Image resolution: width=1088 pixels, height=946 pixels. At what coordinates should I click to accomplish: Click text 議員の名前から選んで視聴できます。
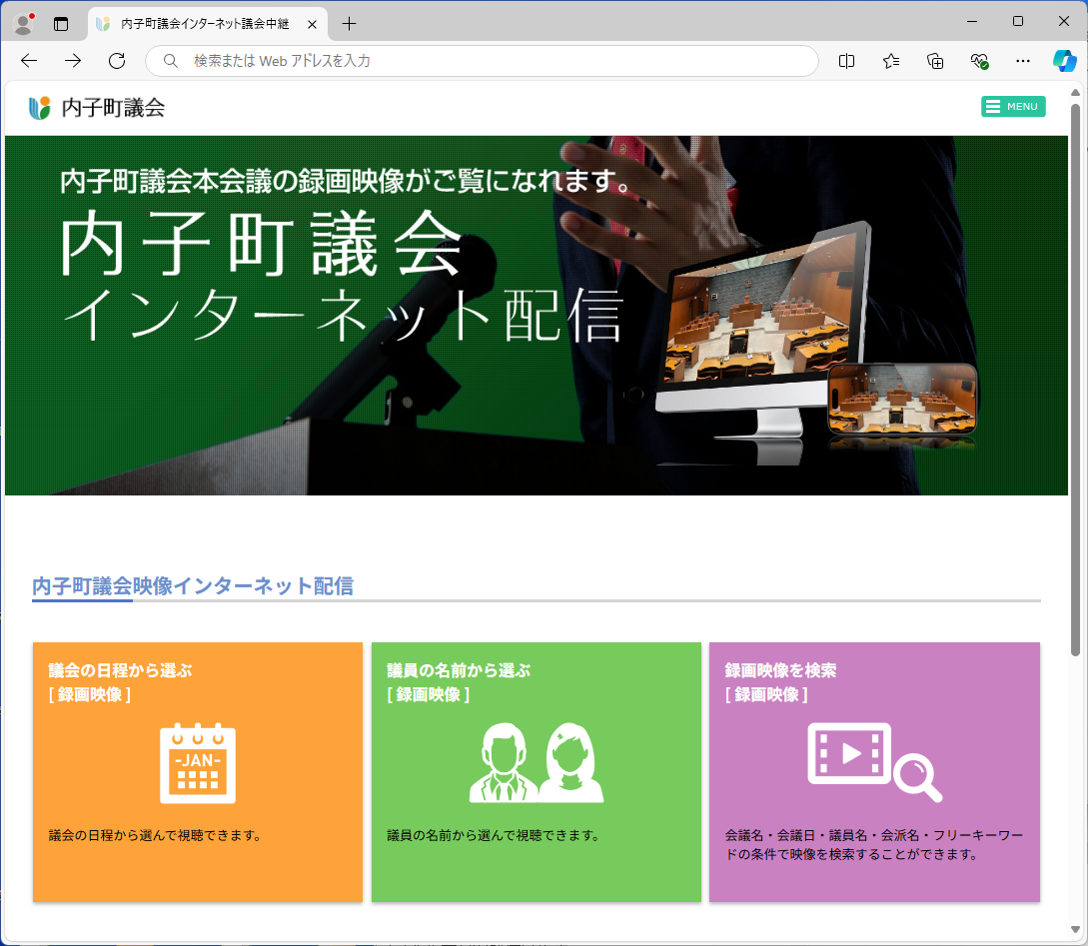tap(496, 835)
